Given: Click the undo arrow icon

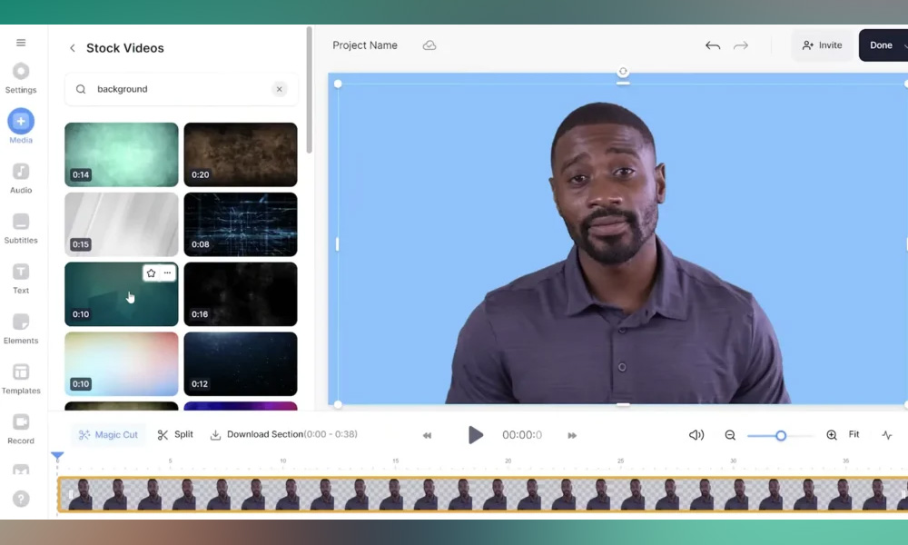Looking at the screenshot, I should tap(713, 45).
